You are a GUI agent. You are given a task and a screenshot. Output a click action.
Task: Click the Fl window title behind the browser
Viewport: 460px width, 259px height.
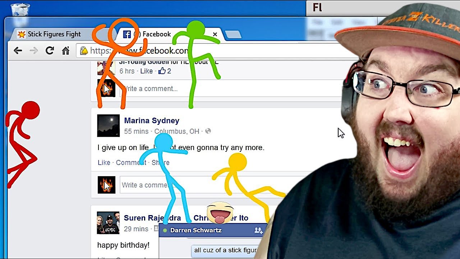[x=317, y=8]
